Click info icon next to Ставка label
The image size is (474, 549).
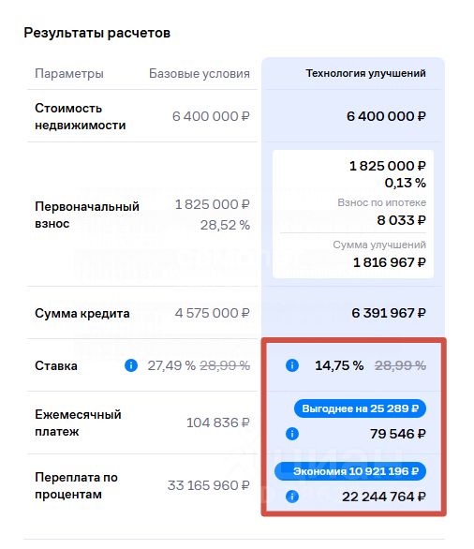point(131,365)
